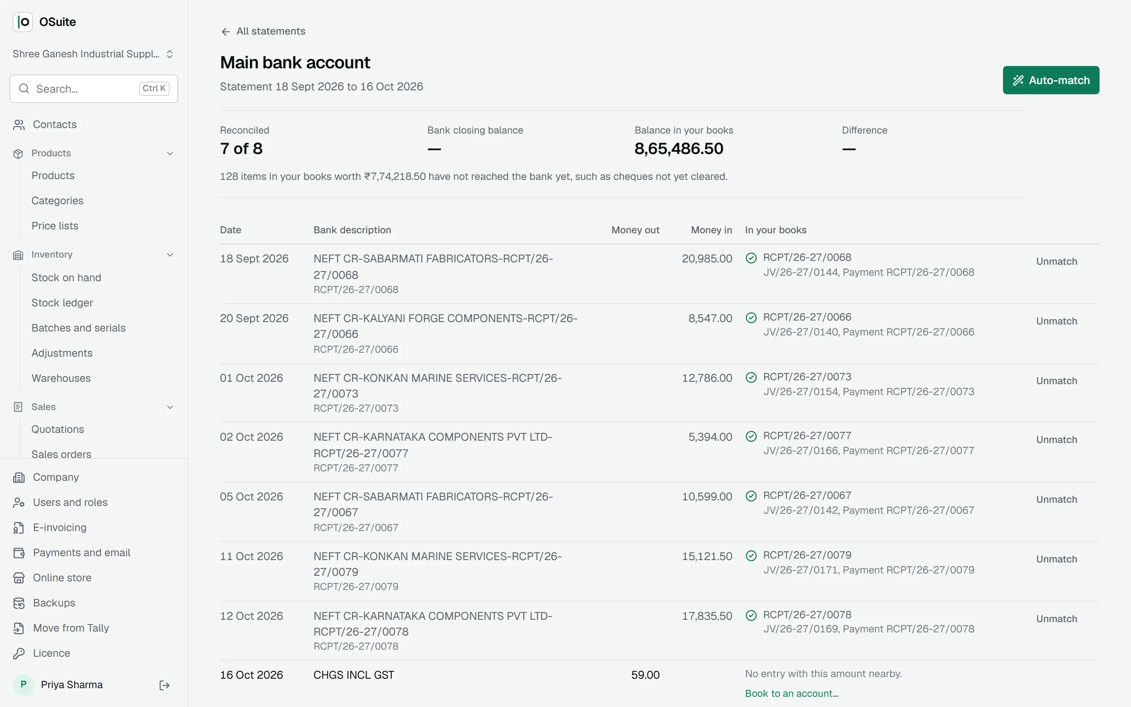Click Book to an account link
The height and width of the screenshot is (707, 1131).
[791, 694]
